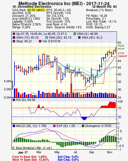The width and height of the screenshot is (128, 161).
Task: Click the red Vol legend swatch
Action: click(x=40, y=41)
